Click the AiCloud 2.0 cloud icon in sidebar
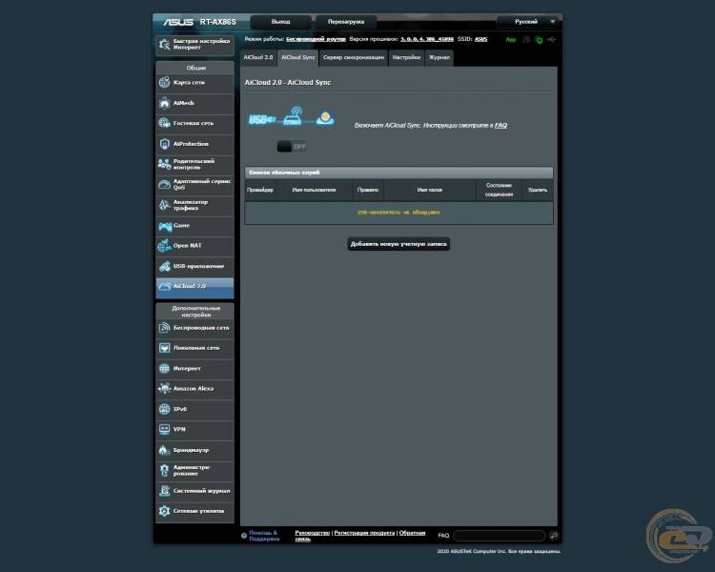The height and width of the screenshot is (572, 715). [x=164, y=286]
